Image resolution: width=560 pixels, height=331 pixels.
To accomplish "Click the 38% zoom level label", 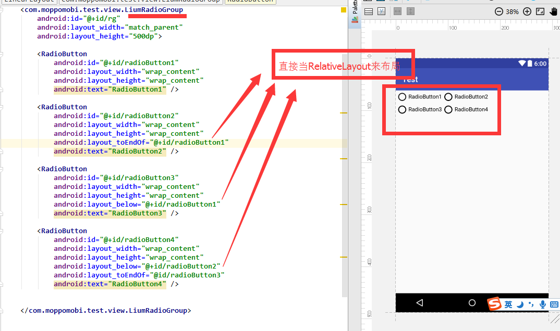I will pos(512,12).
